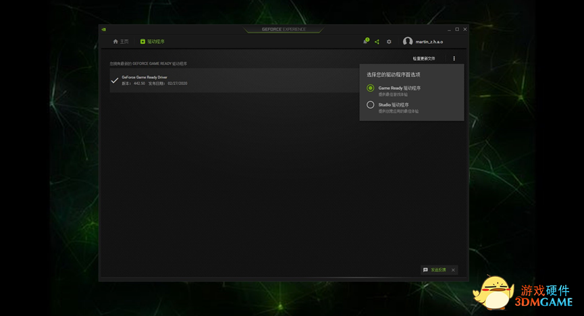Click 发送反馈 send feedback link
Screen dimensions: 584x316
click(438, 270)
